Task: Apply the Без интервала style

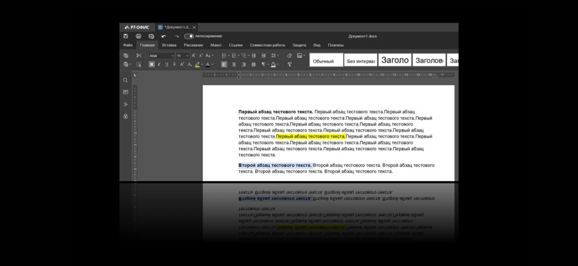Action: click(361, 60)
